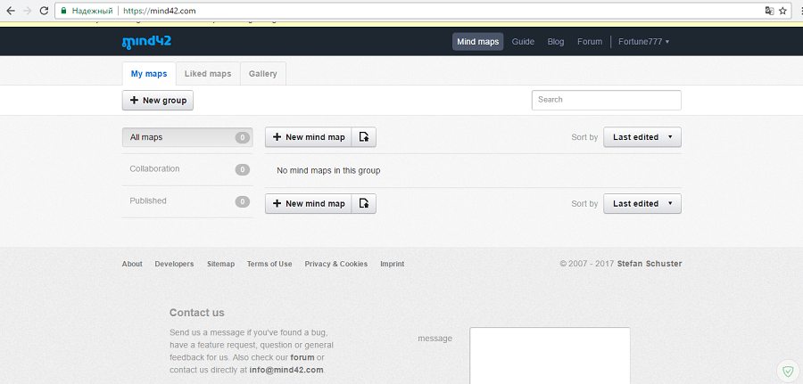Click the 0 count badge next to Published

click(x=243, y=202)
